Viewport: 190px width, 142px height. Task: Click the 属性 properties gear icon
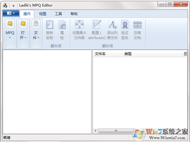(x=62, y=25)
